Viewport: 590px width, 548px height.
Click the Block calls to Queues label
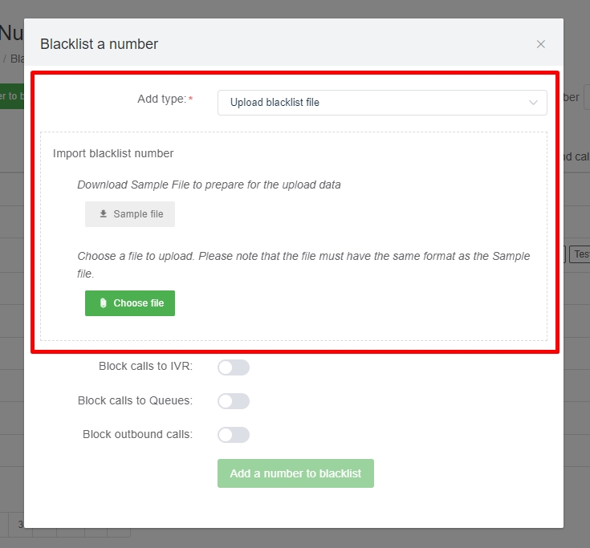coord(135,400)
